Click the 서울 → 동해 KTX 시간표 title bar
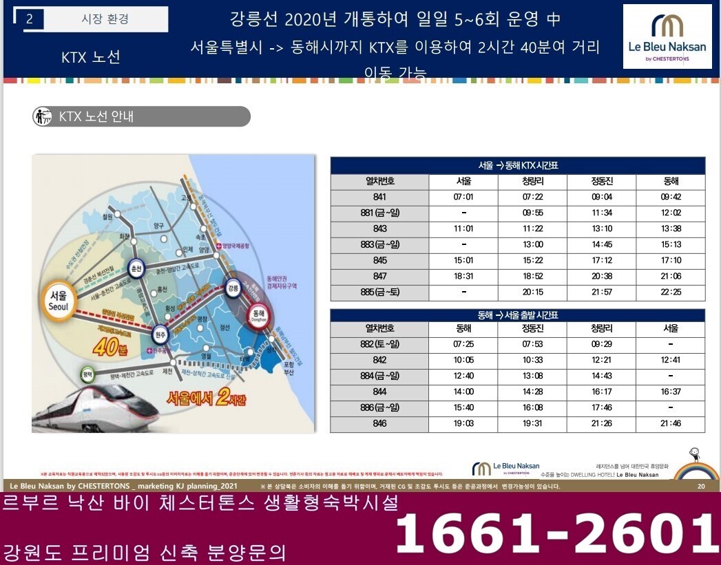 click(x=518, y=165)
